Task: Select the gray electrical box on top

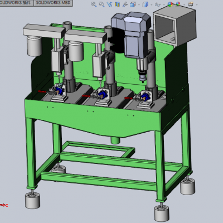Action: (x=174, y=25)
